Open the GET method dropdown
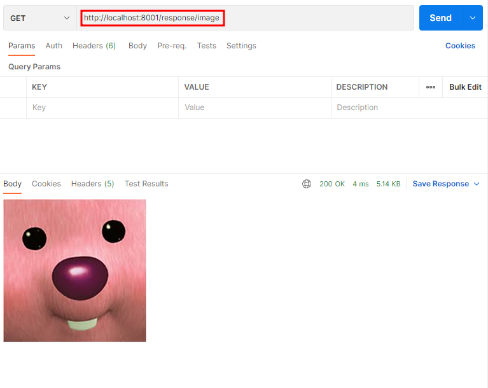 point(40,18)
